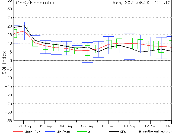
Task: Click the y-axis value '30'
Action: (x=9, y=9)
